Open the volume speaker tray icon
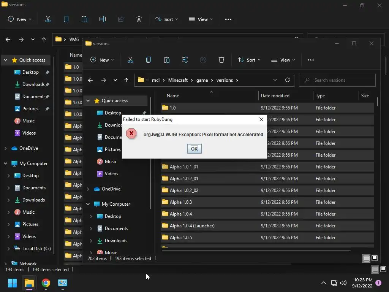Image resolution: width=389 pixels, height=292 pixels. 343,283
